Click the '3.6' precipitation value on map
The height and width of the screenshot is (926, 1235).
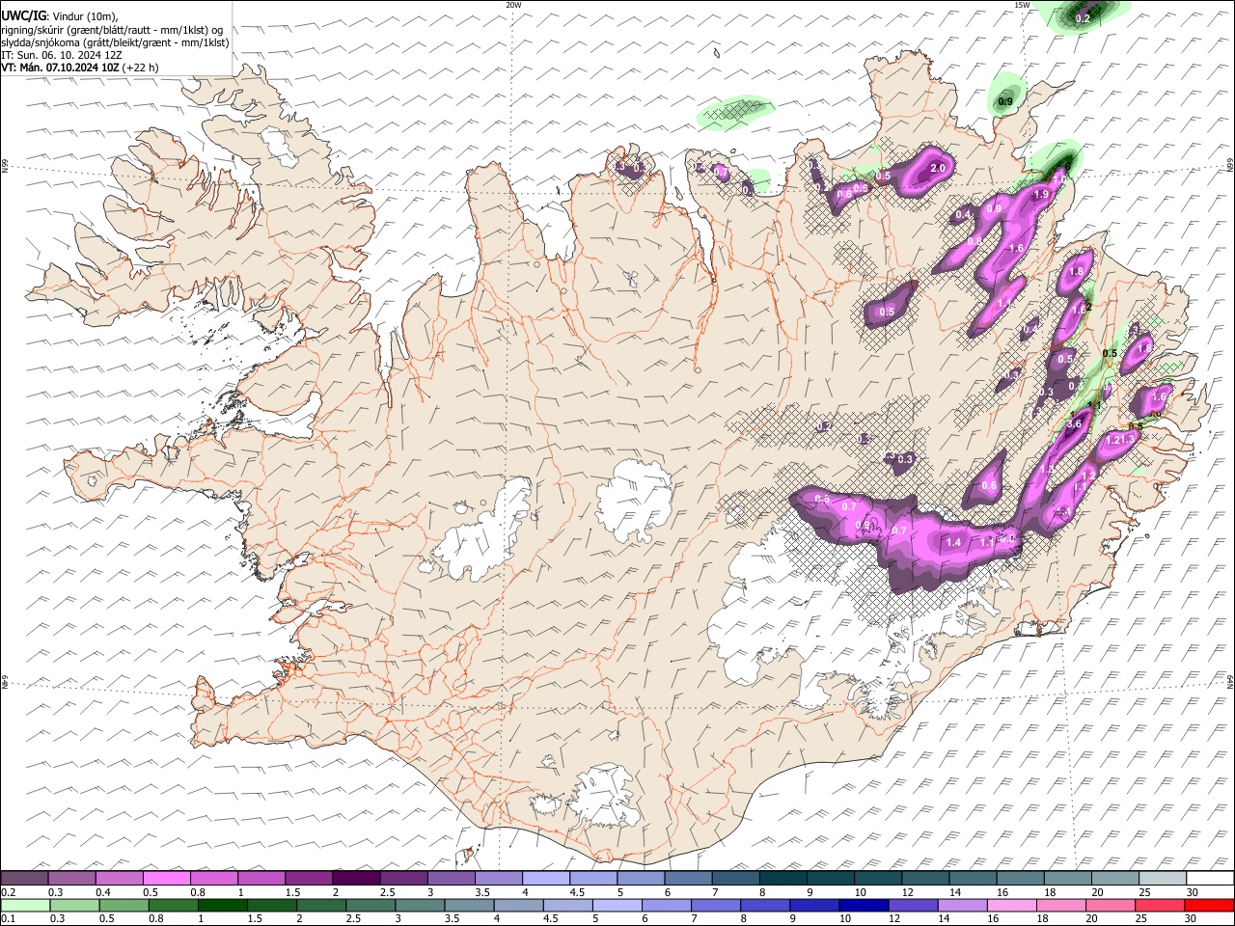click(x=1074, y=422)
